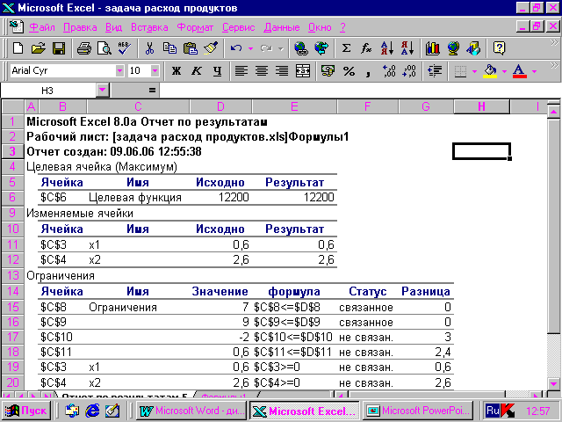Toggle Underline (Ч) formatting
Image resolution: width=562 pixels, height=422 pixels.
click(x=215, y=70)
